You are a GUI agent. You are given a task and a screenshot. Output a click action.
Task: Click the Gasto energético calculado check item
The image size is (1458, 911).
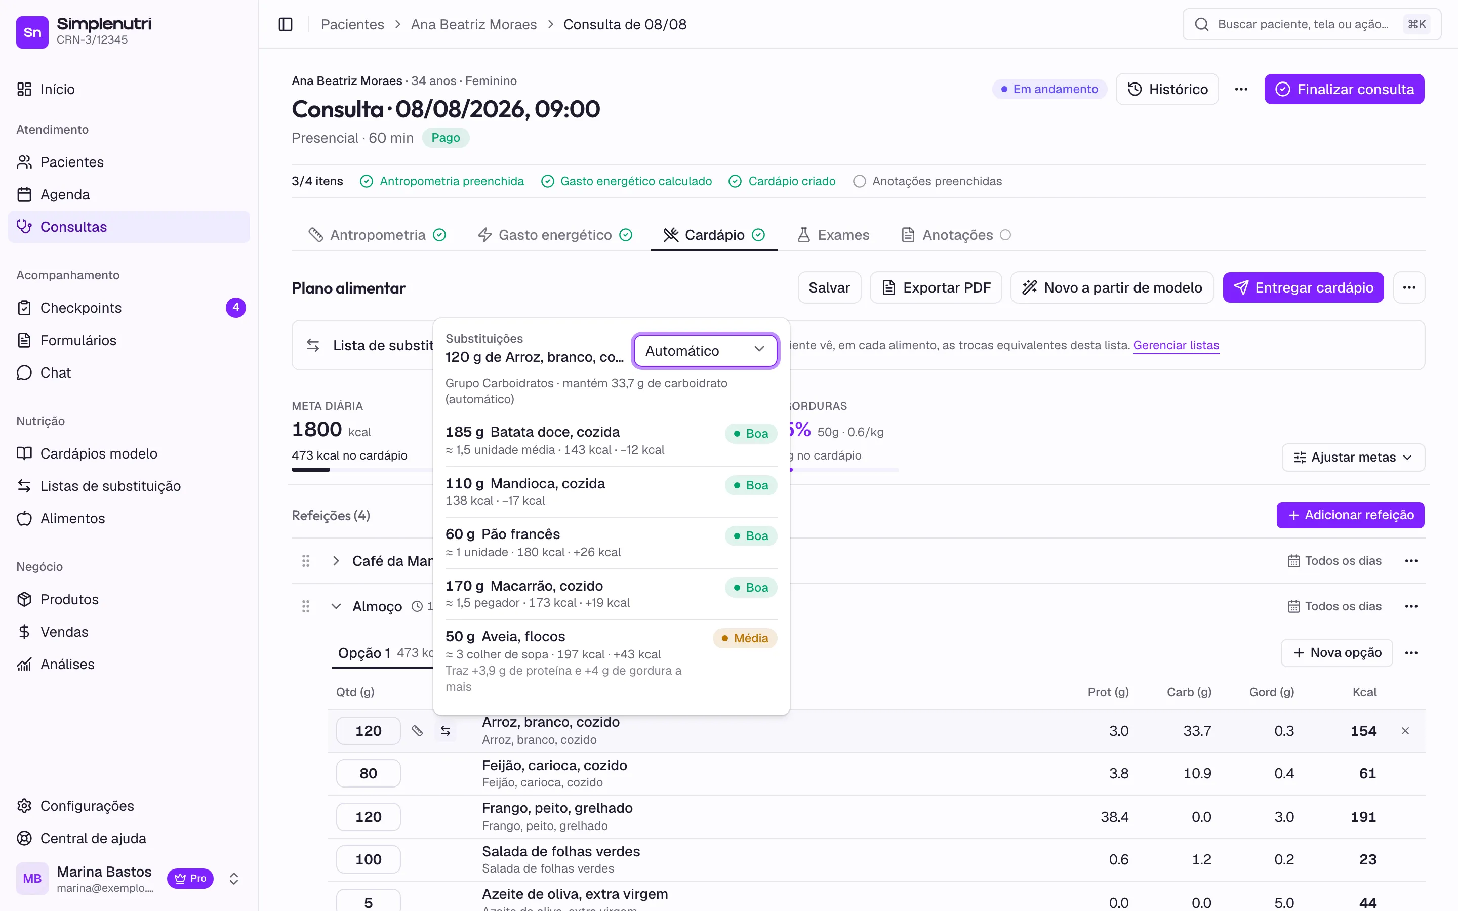(626, 181)
